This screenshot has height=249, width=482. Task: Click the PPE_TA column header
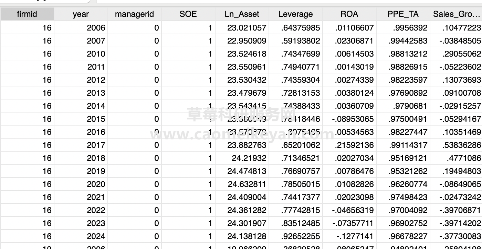pyautogui.click(x=403, y=14)
